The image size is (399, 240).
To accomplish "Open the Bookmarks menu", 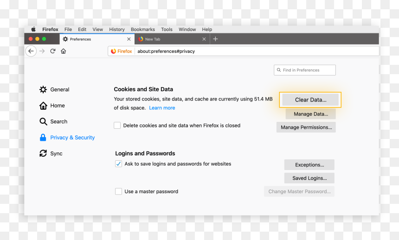I will click(x=143, y=29).
